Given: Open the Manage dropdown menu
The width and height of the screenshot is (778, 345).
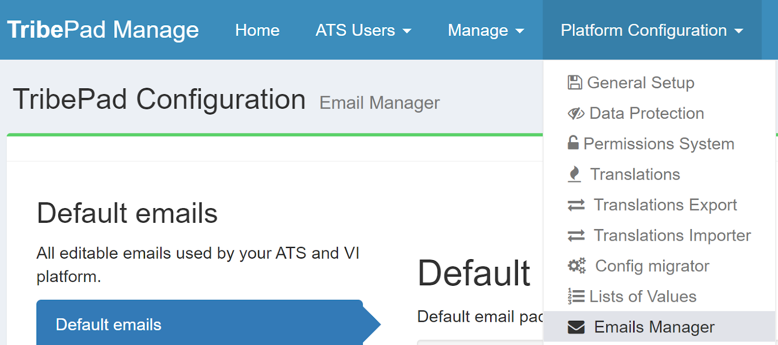Looking at the screenshot, I should click(486, 30).
